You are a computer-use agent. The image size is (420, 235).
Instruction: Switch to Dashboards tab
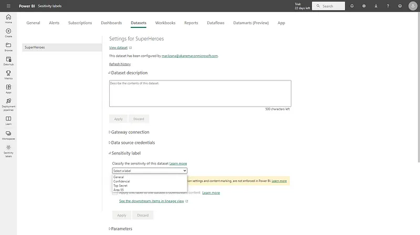coord(111,23)
